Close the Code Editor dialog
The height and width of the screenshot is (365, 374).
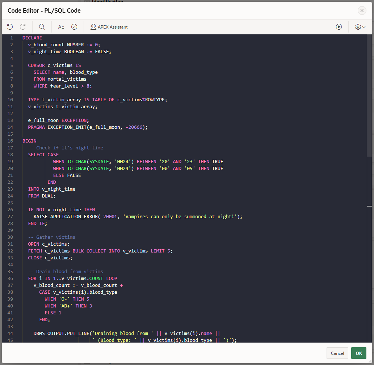point(362,10)
